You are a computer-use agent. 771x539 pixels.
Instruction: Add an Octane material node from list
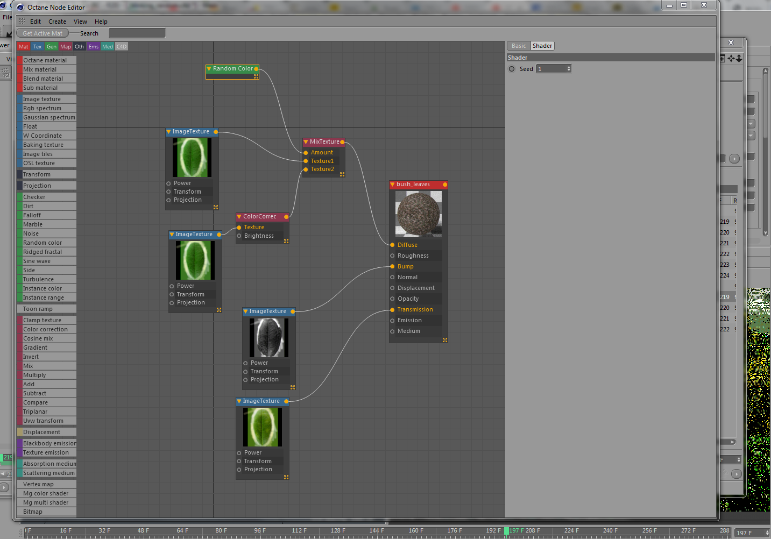click(47, 60)
